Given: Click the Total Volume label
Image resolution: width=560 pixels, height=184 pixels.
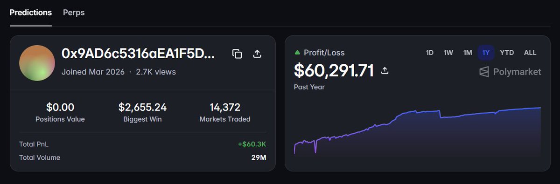Looking at the screenshot, I should 40,157.
